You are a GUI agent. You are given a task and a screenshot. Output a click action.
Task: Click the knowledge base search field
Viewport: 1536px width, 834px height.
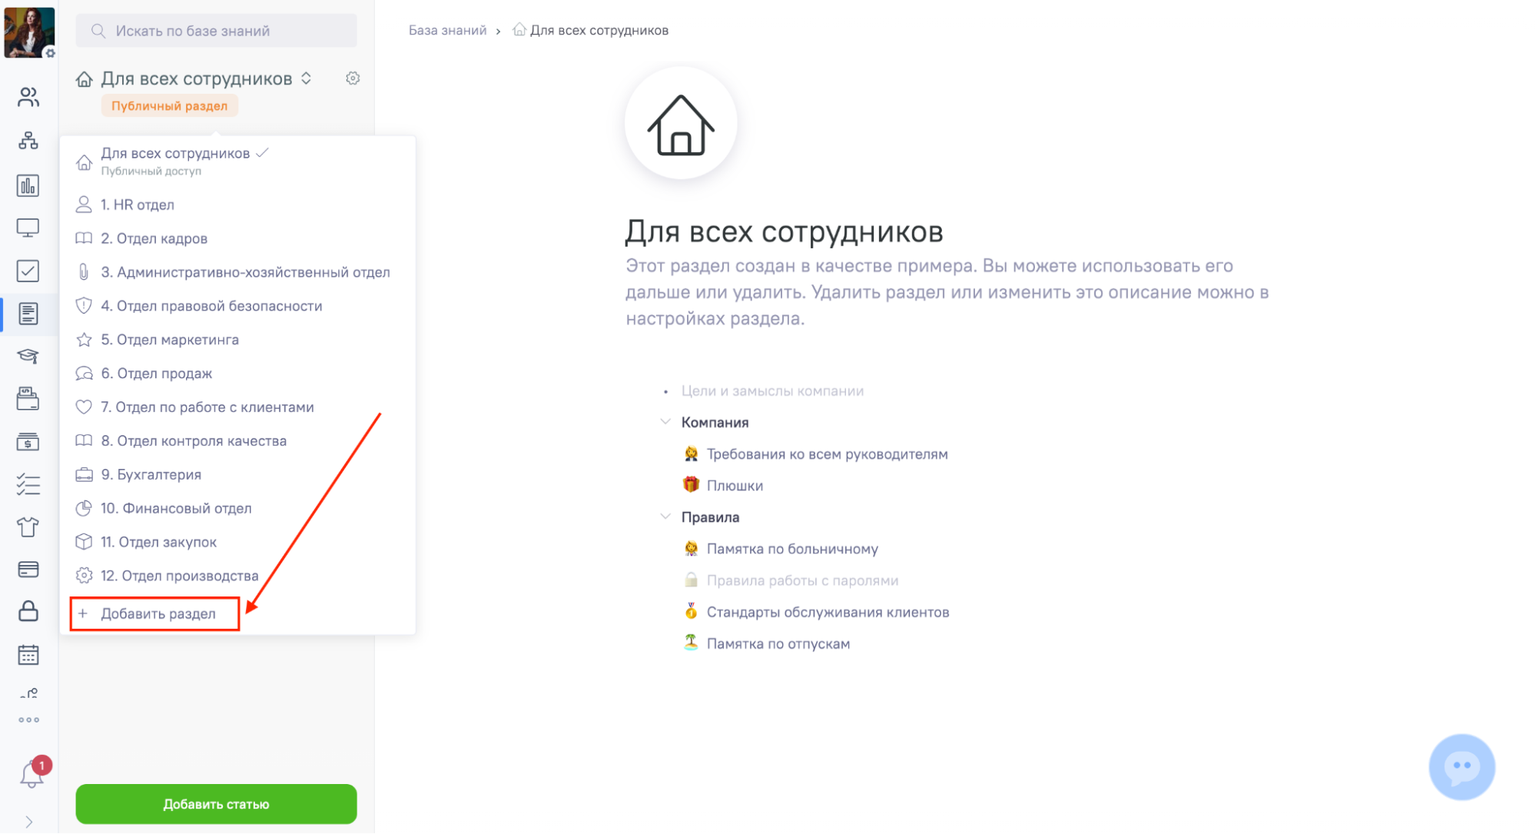coord(216,31)
